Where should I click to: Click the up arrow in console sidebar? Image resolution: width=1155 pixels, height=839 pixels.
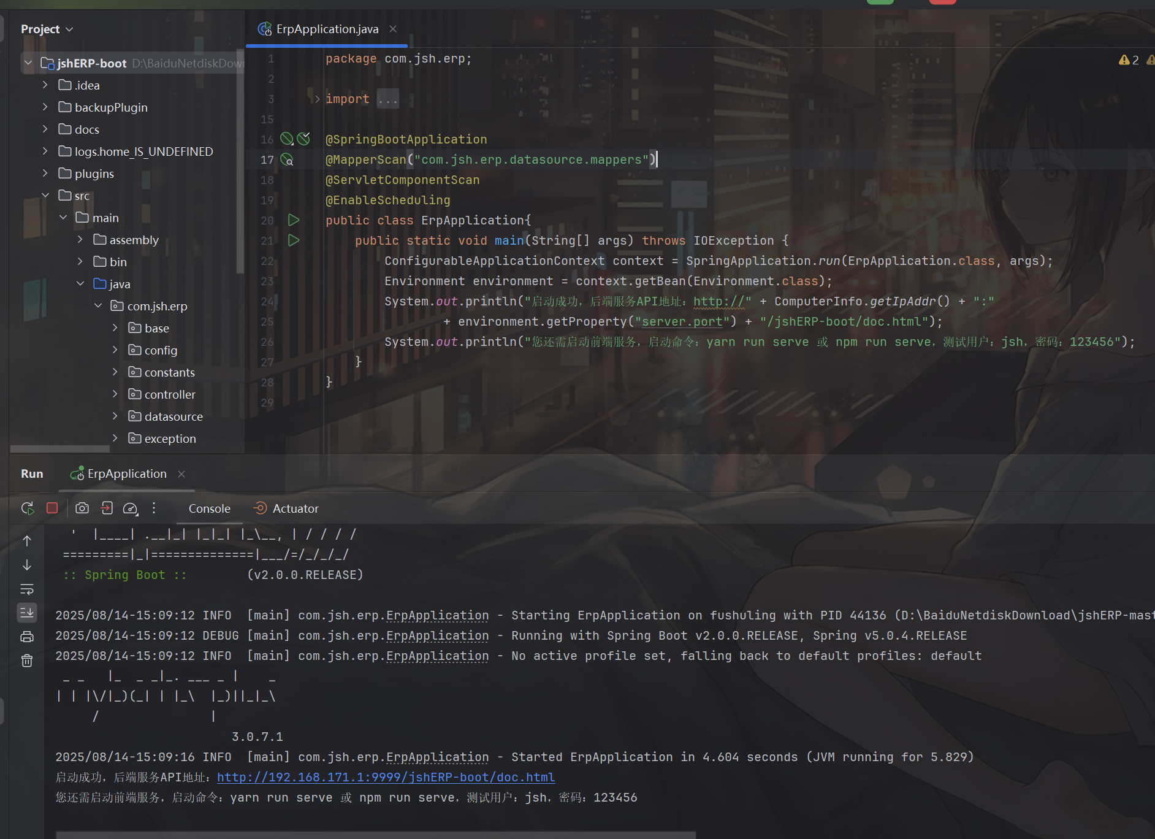click(27, 541)
